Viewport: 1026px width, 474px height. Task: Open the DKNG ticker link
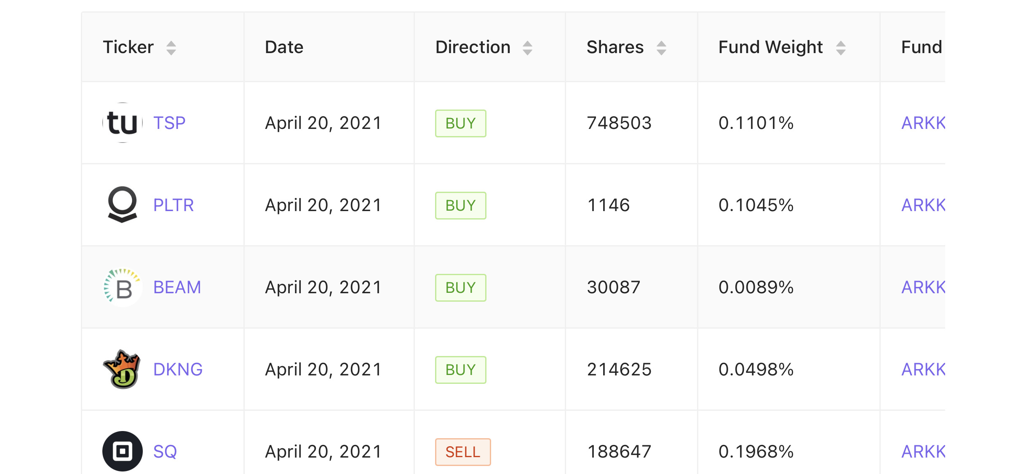[x=178, y=370]
